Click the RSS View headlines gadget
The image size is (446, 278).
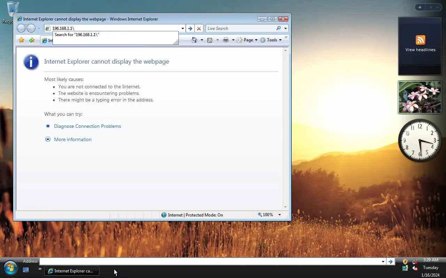point(420,46)
